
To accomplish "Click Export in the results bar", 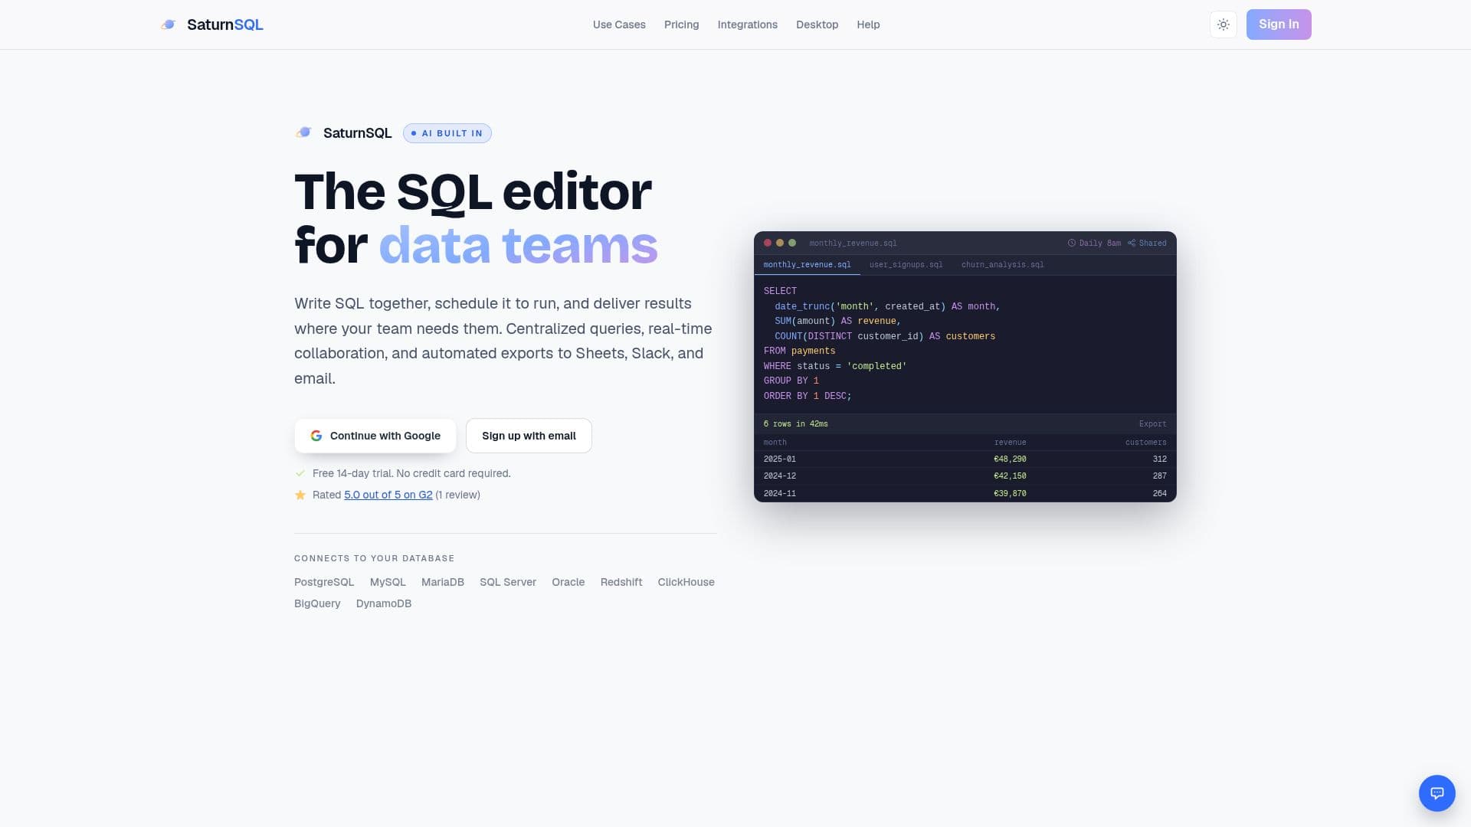I will click(x=1152, y=424).
